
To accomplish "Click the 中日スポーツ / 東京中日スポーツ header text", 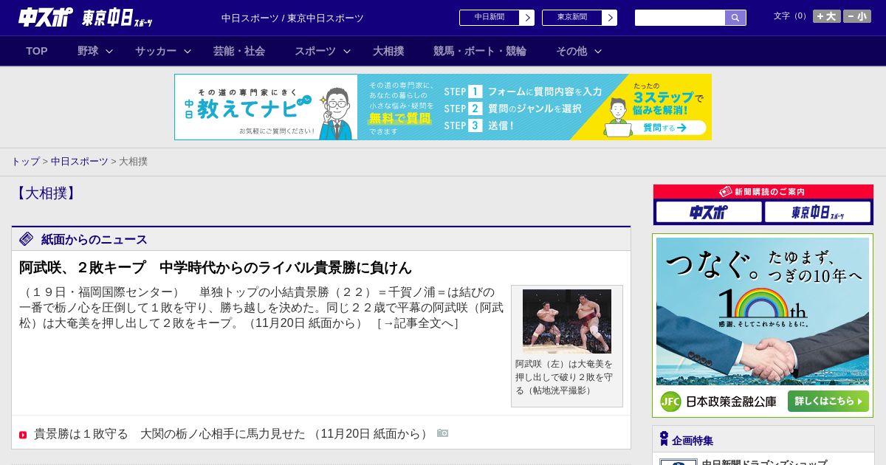I will coord(292,18).
